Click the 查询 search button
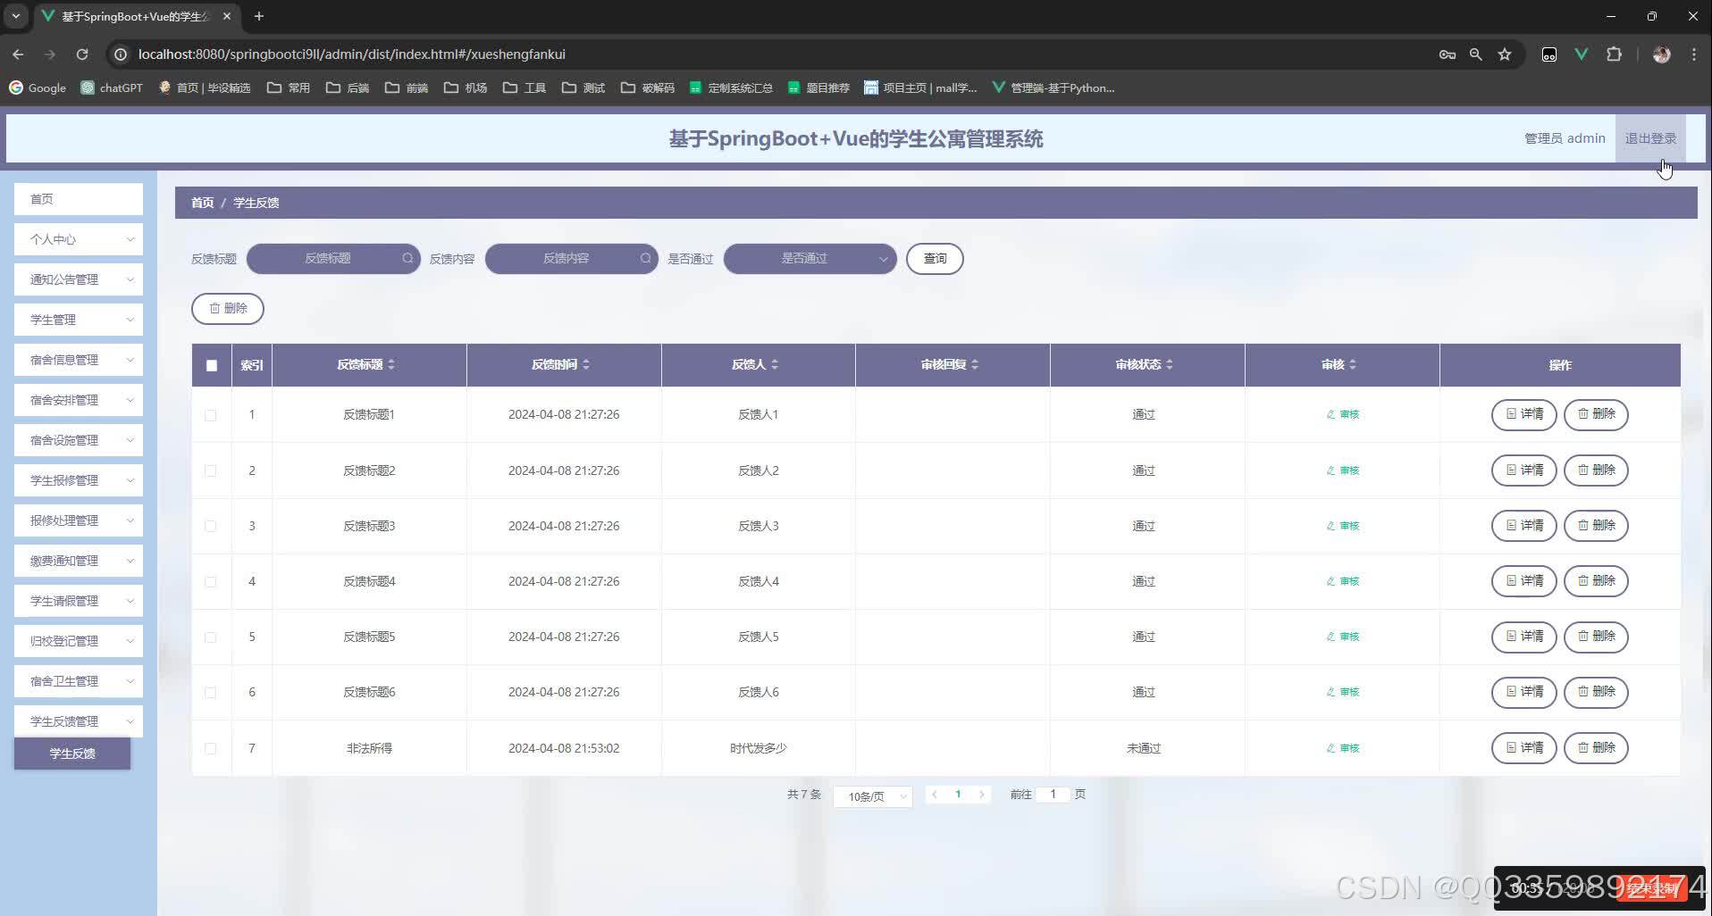The height and width of the screenshot is (916, 1712). click(935, 259)
